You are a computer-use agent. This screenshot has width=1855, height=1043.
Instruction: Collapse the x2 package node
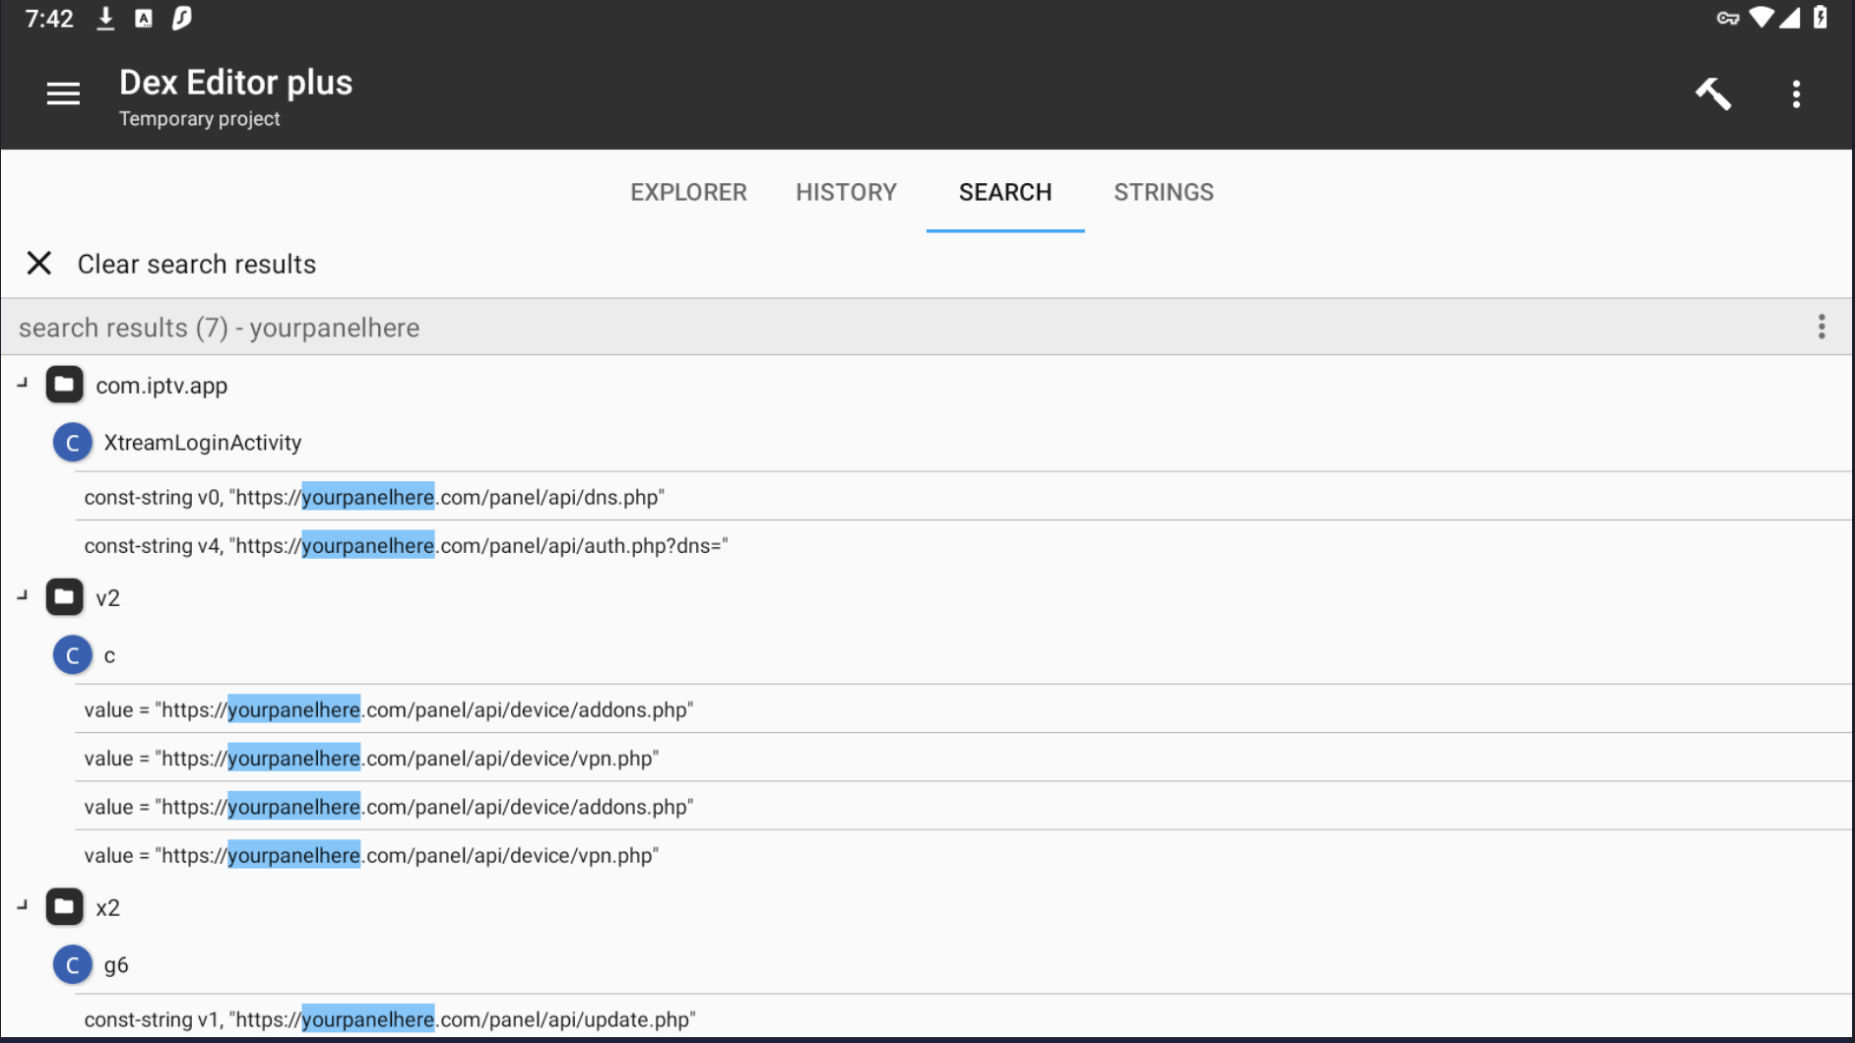(23, 906)
